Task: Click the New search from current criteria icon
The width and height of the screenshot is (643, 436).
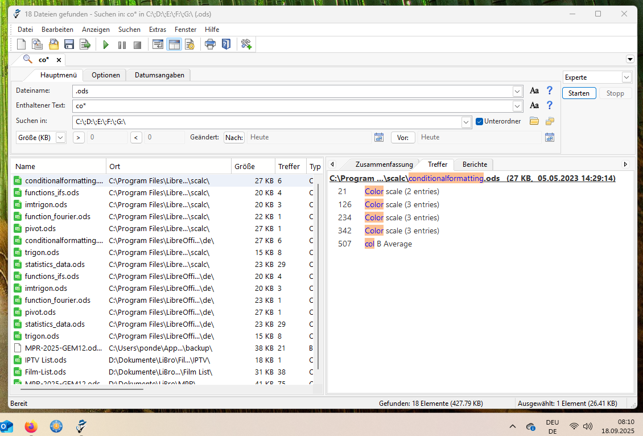Action: tap(38, 44)
